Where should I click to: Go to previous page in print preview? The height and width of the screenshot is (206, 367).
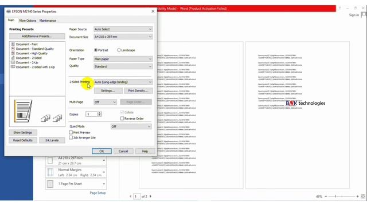click(131, 196)
